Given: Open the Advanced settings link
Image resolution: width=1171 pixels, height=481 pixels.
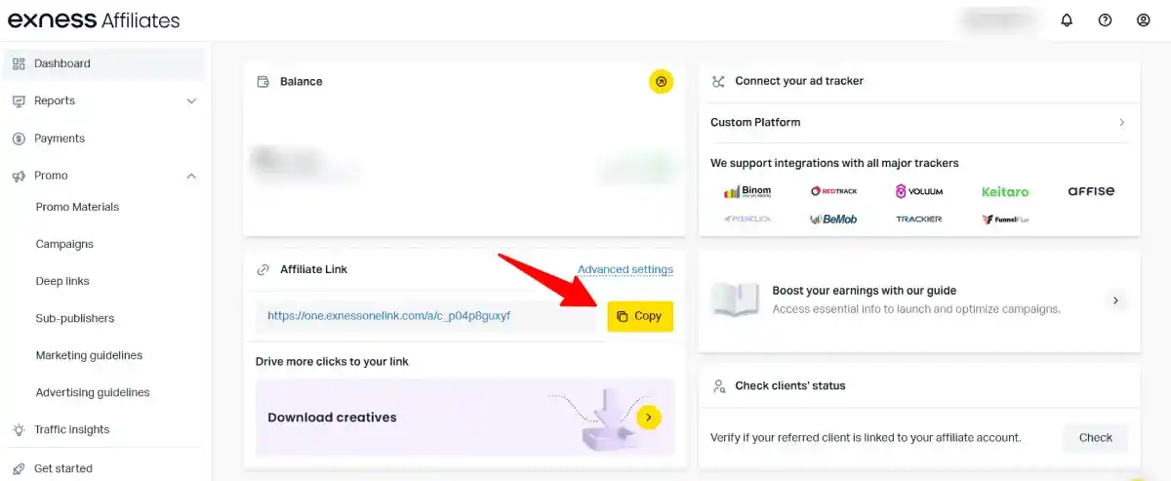Looking at the screenshot, I should [626, 269].
